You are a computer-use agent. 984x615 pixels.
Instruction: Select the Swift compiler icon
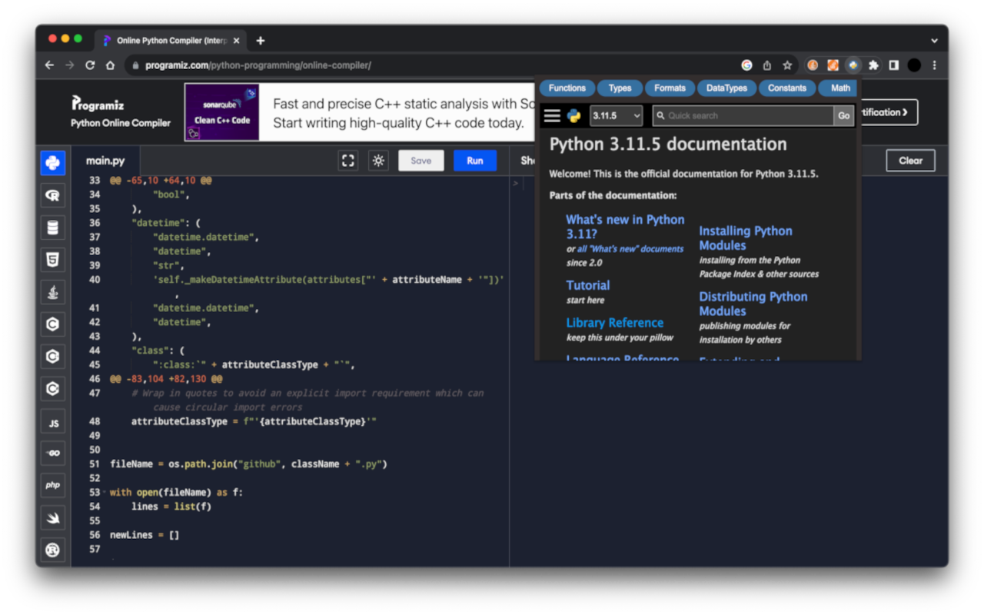pyautogui.click(x=52, y=517)
